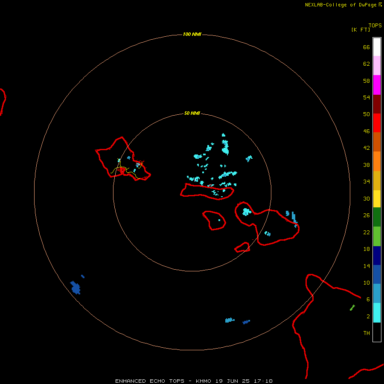Viewport: 384px width, 384px height.
Task: Click the [K FT] units label
Action: click(361, 29)
